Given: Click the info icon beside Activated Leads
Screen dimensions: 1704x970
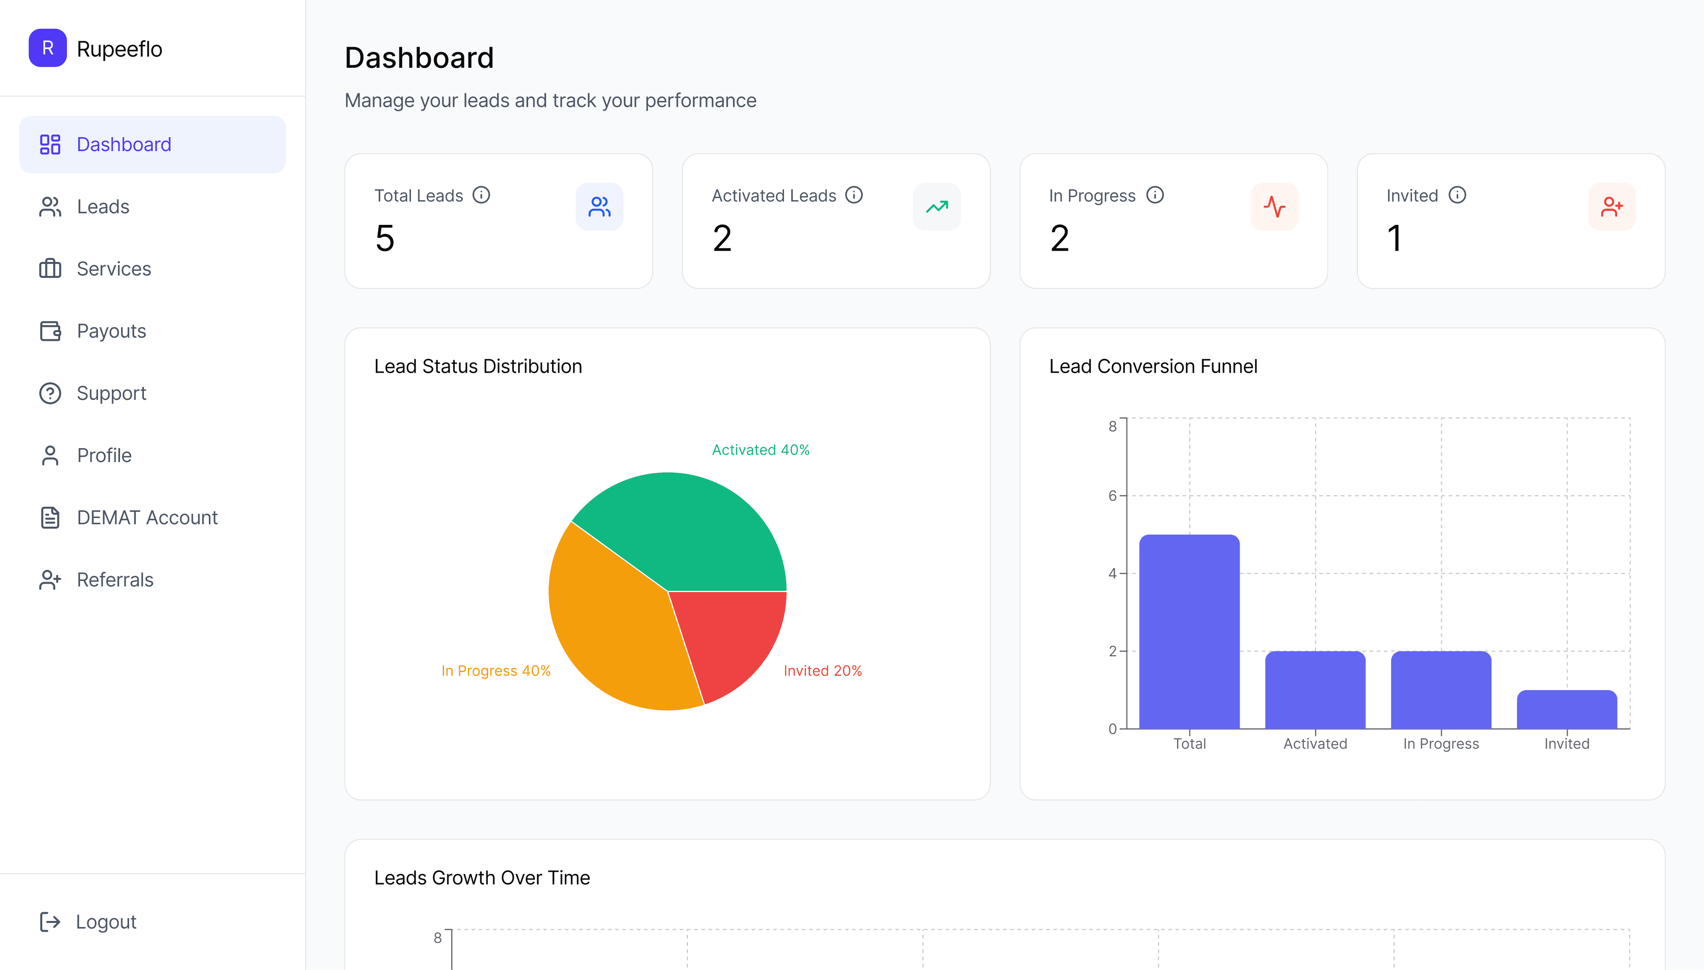Looking at the screenshot, I should [x=854, y=195].
